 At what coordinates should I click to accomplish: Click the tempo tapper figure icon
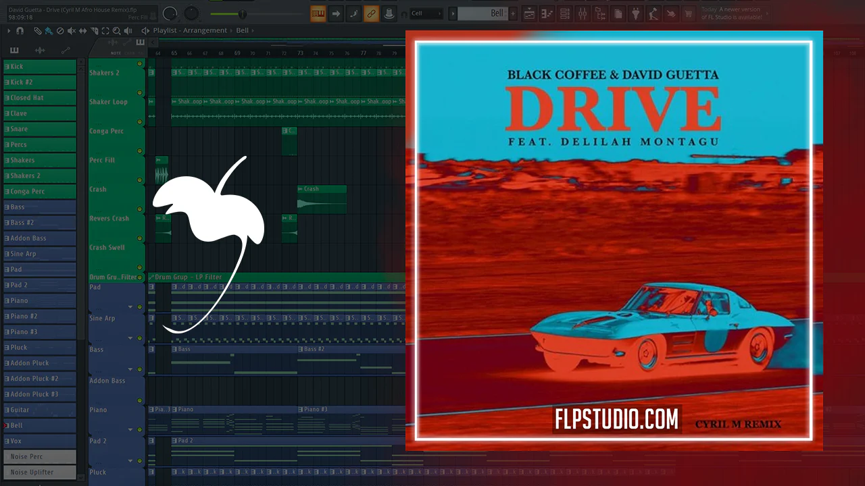point(653,13)
